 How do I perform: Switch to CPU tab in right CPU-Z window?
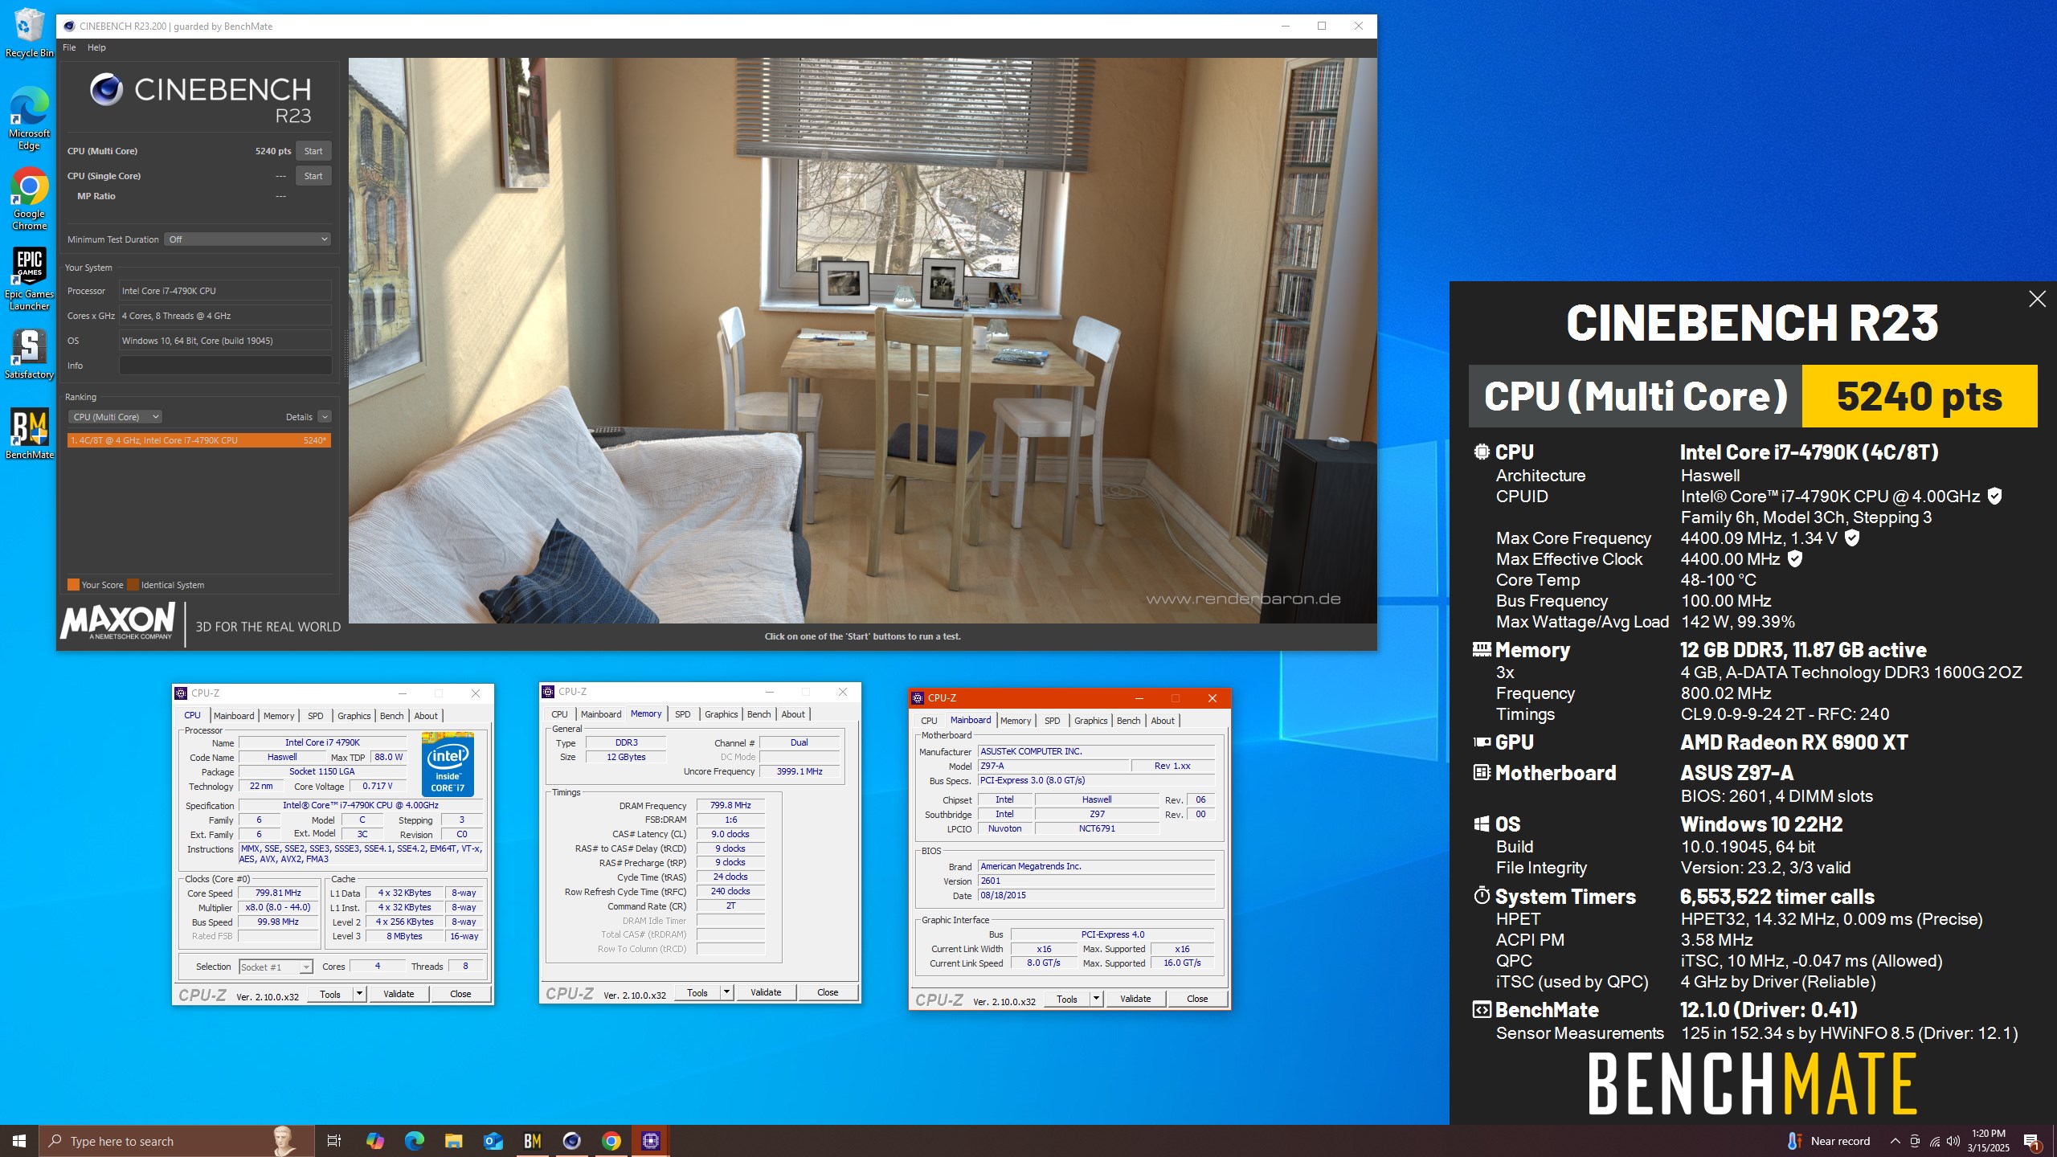(929, 721)
